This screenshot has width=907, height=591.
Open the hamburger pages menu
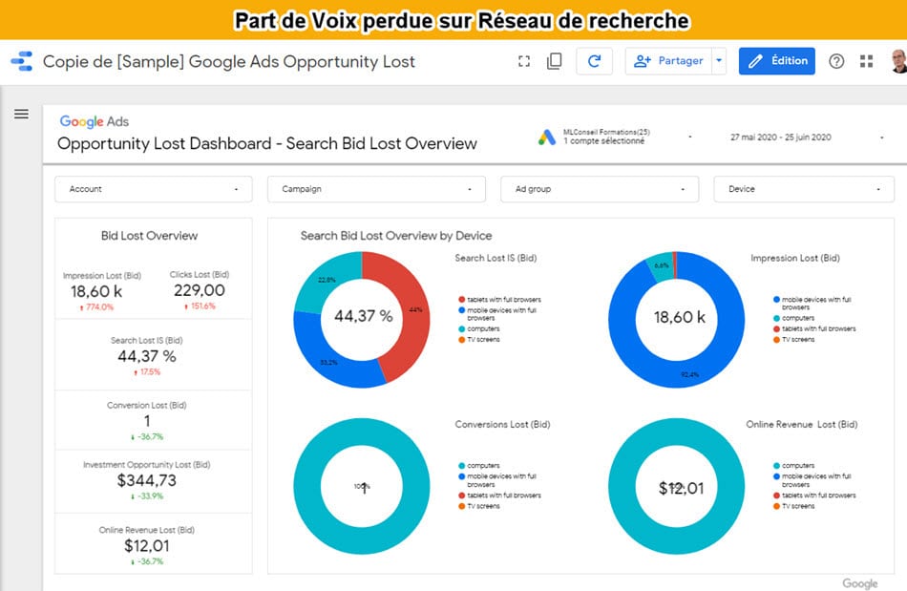coord(21,114)
